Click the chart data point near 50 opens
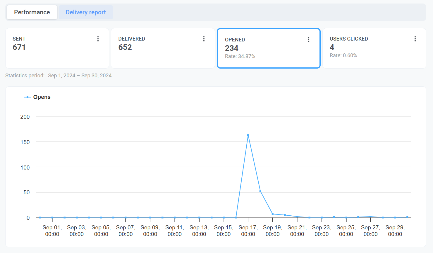 [x=260, y=191]
